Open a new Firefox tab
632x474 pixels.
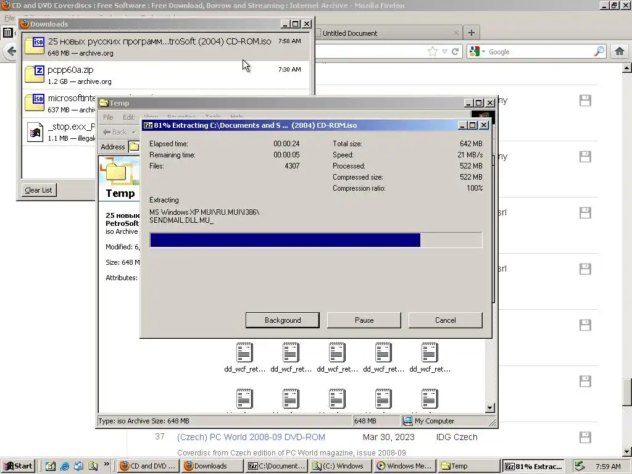click(x=471, y=33)
